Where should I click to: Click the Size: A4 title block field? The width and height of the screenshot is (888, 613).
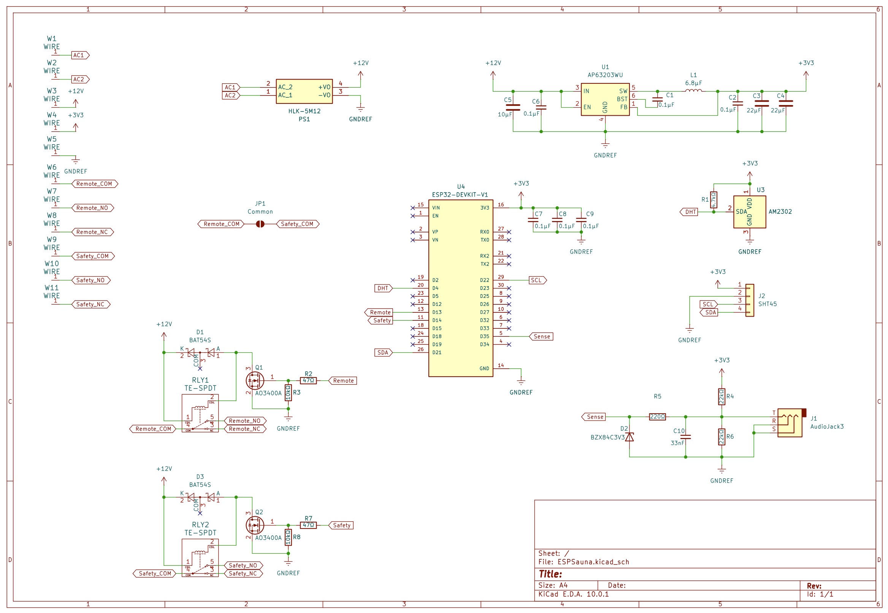[x=553, y=585]
